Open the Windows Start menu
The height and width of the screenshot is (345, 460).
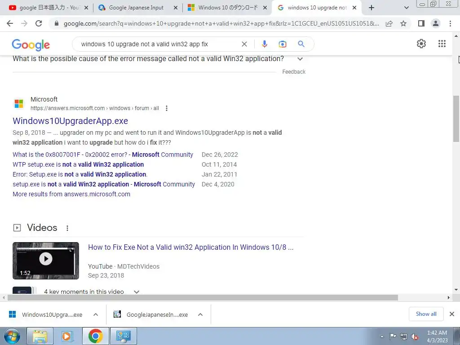(12, 336)
